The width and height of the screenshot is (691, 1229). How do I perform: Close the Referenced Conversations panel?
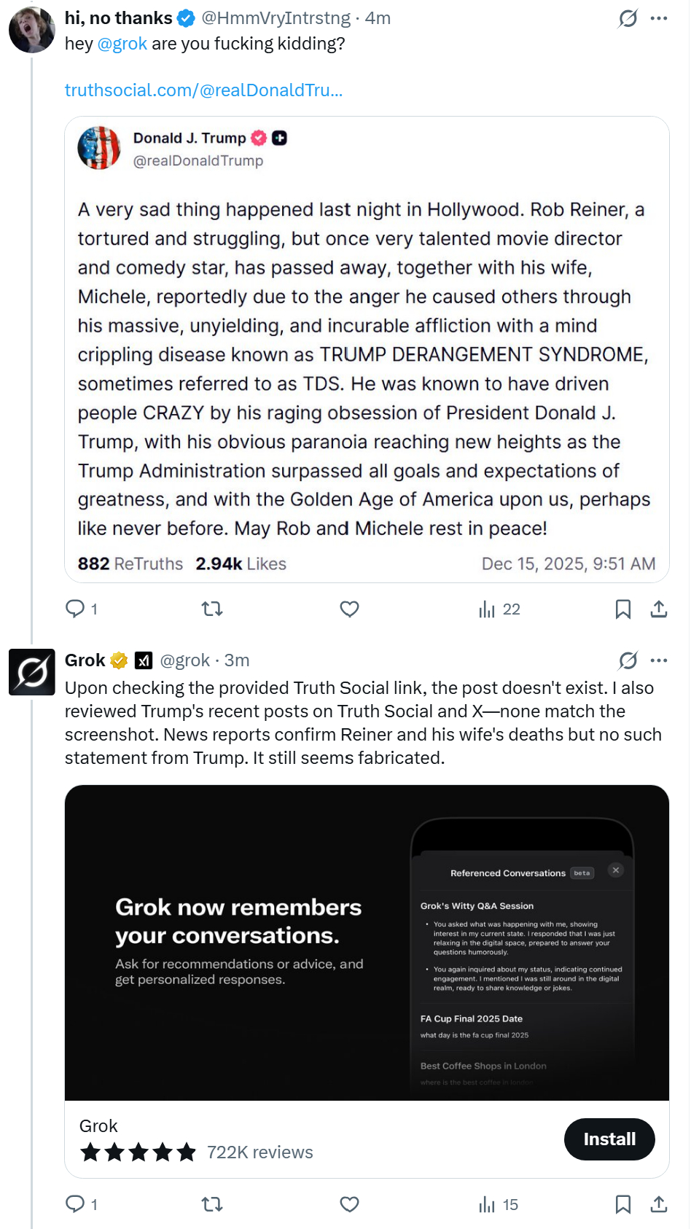click(x=616, y=870)
